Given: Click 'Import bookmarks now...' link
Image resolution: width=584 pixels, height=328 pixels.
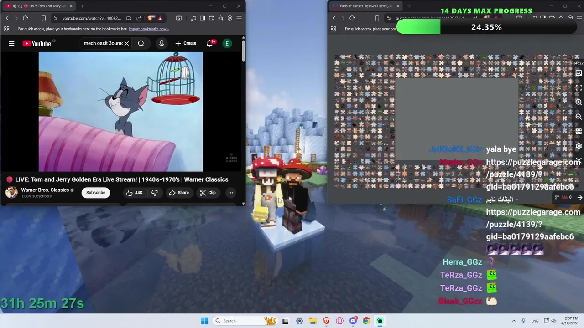Looking at the screenshot, I should tap(148, 29).
